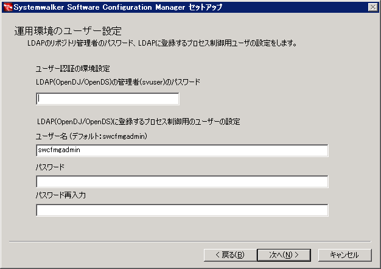Click the user name field containing swcfmgadmin

click(x=182, y=150)
